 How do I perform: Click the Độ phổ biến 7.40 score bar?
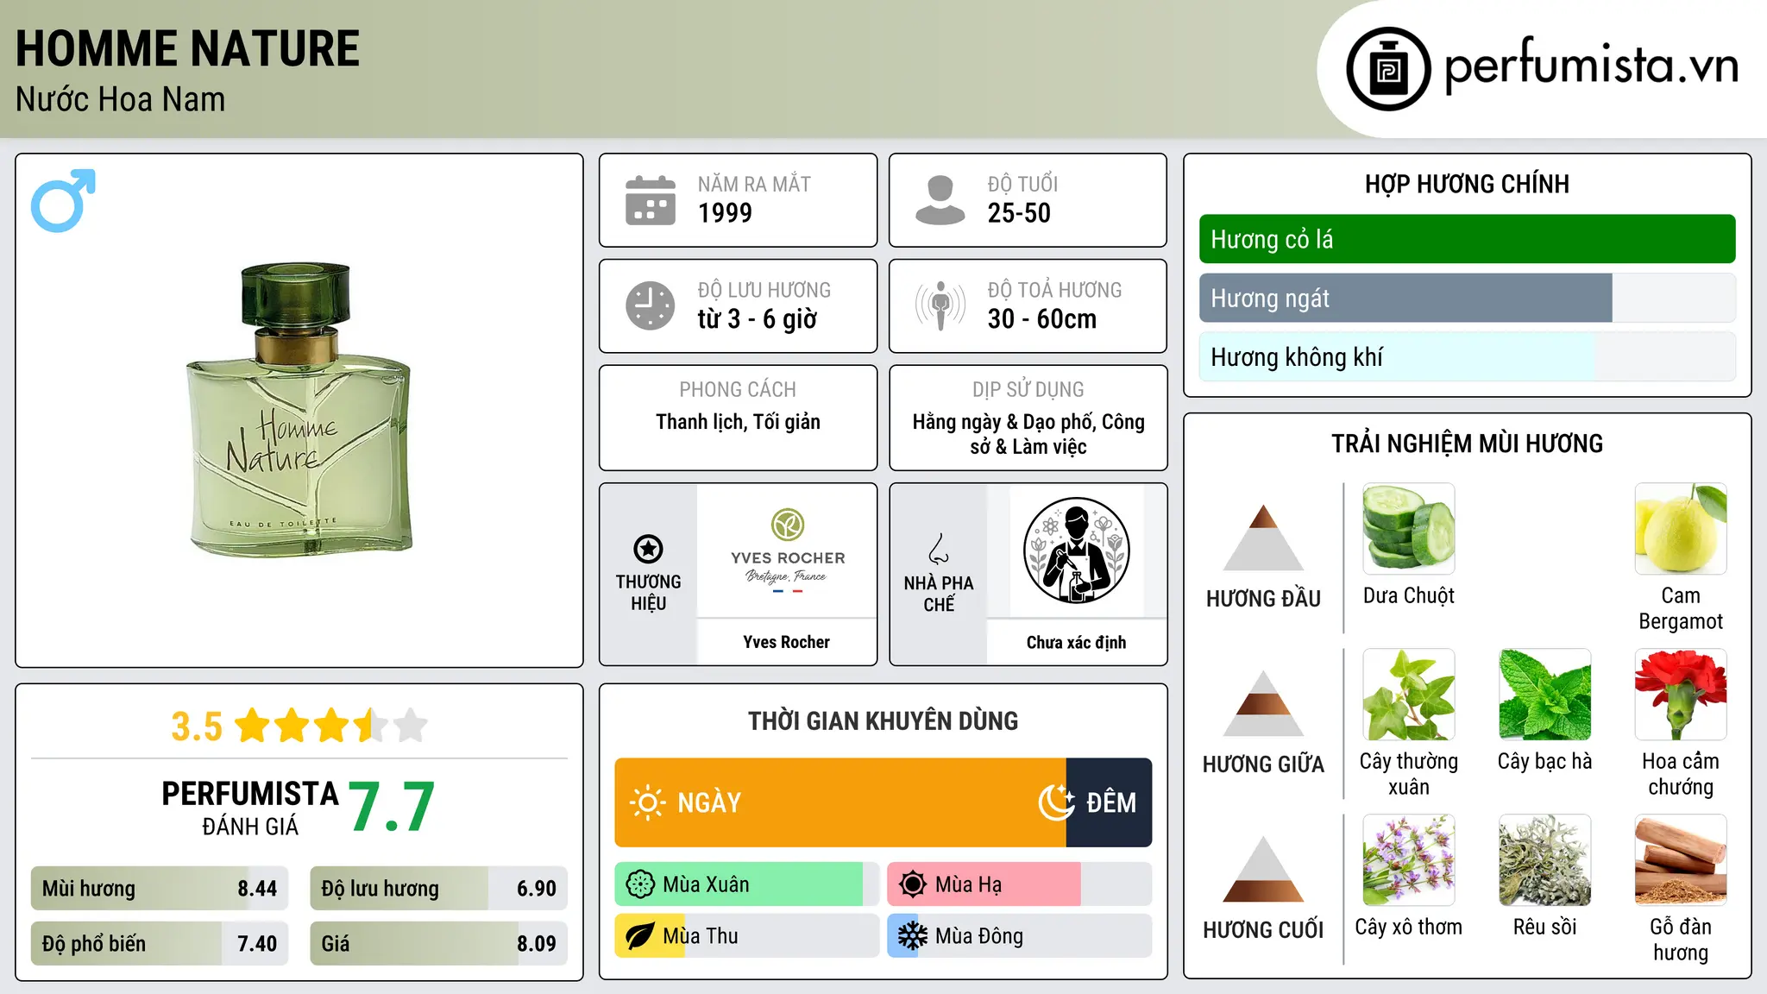[x=160, y=944]
